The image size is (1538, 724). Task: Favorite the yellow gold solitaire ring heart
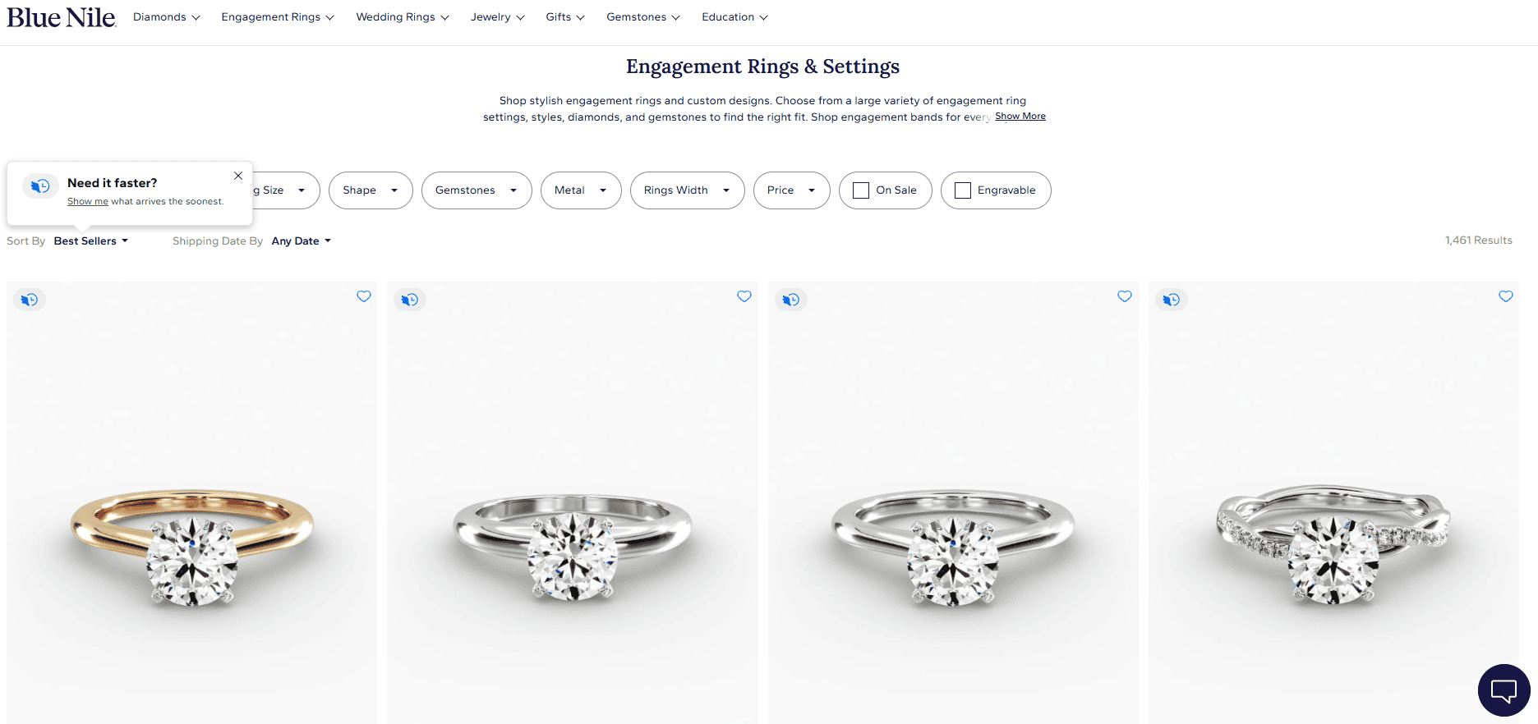coord(364,296)
